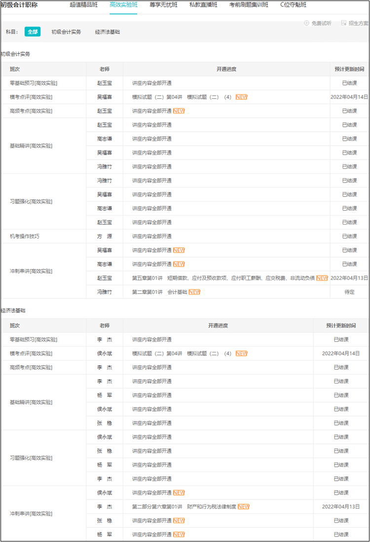Image resolution: width=370 pixels, height=542 pixels.
Task: Click the 机考操作技巧 class row label
Action: 25,236
